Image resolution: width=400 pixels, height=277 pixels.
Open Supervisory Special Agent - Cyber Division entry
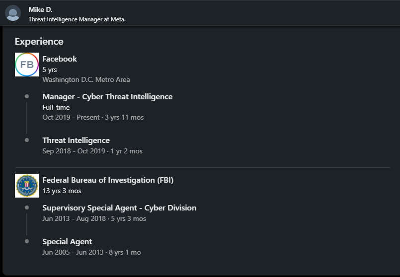[x=119, y=208]
